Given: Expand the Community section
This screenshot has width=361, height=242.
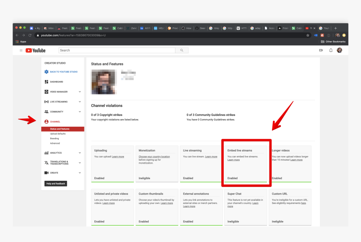Looking at the screenshot, I should 80,112.
